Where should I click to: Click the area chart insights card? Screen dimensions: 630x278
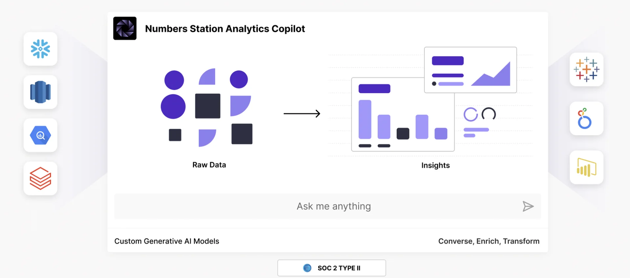(x=470, y=70)
